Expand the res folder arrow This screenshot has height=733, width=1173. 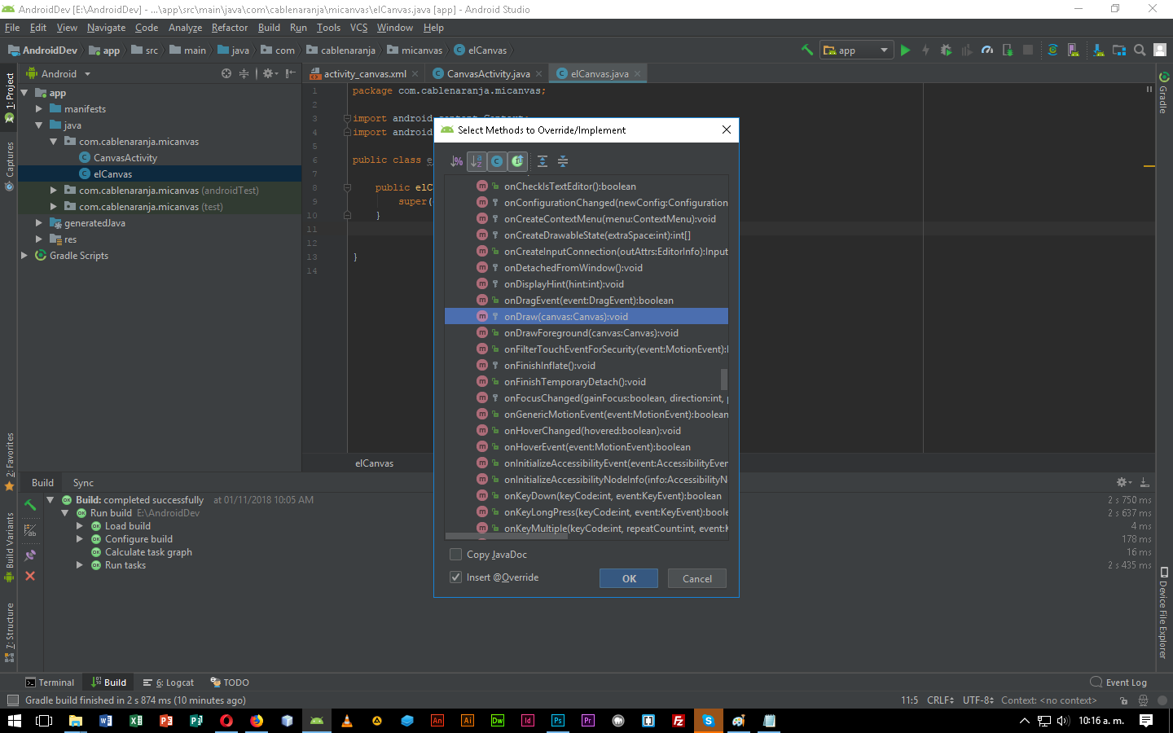click(39, 239)
